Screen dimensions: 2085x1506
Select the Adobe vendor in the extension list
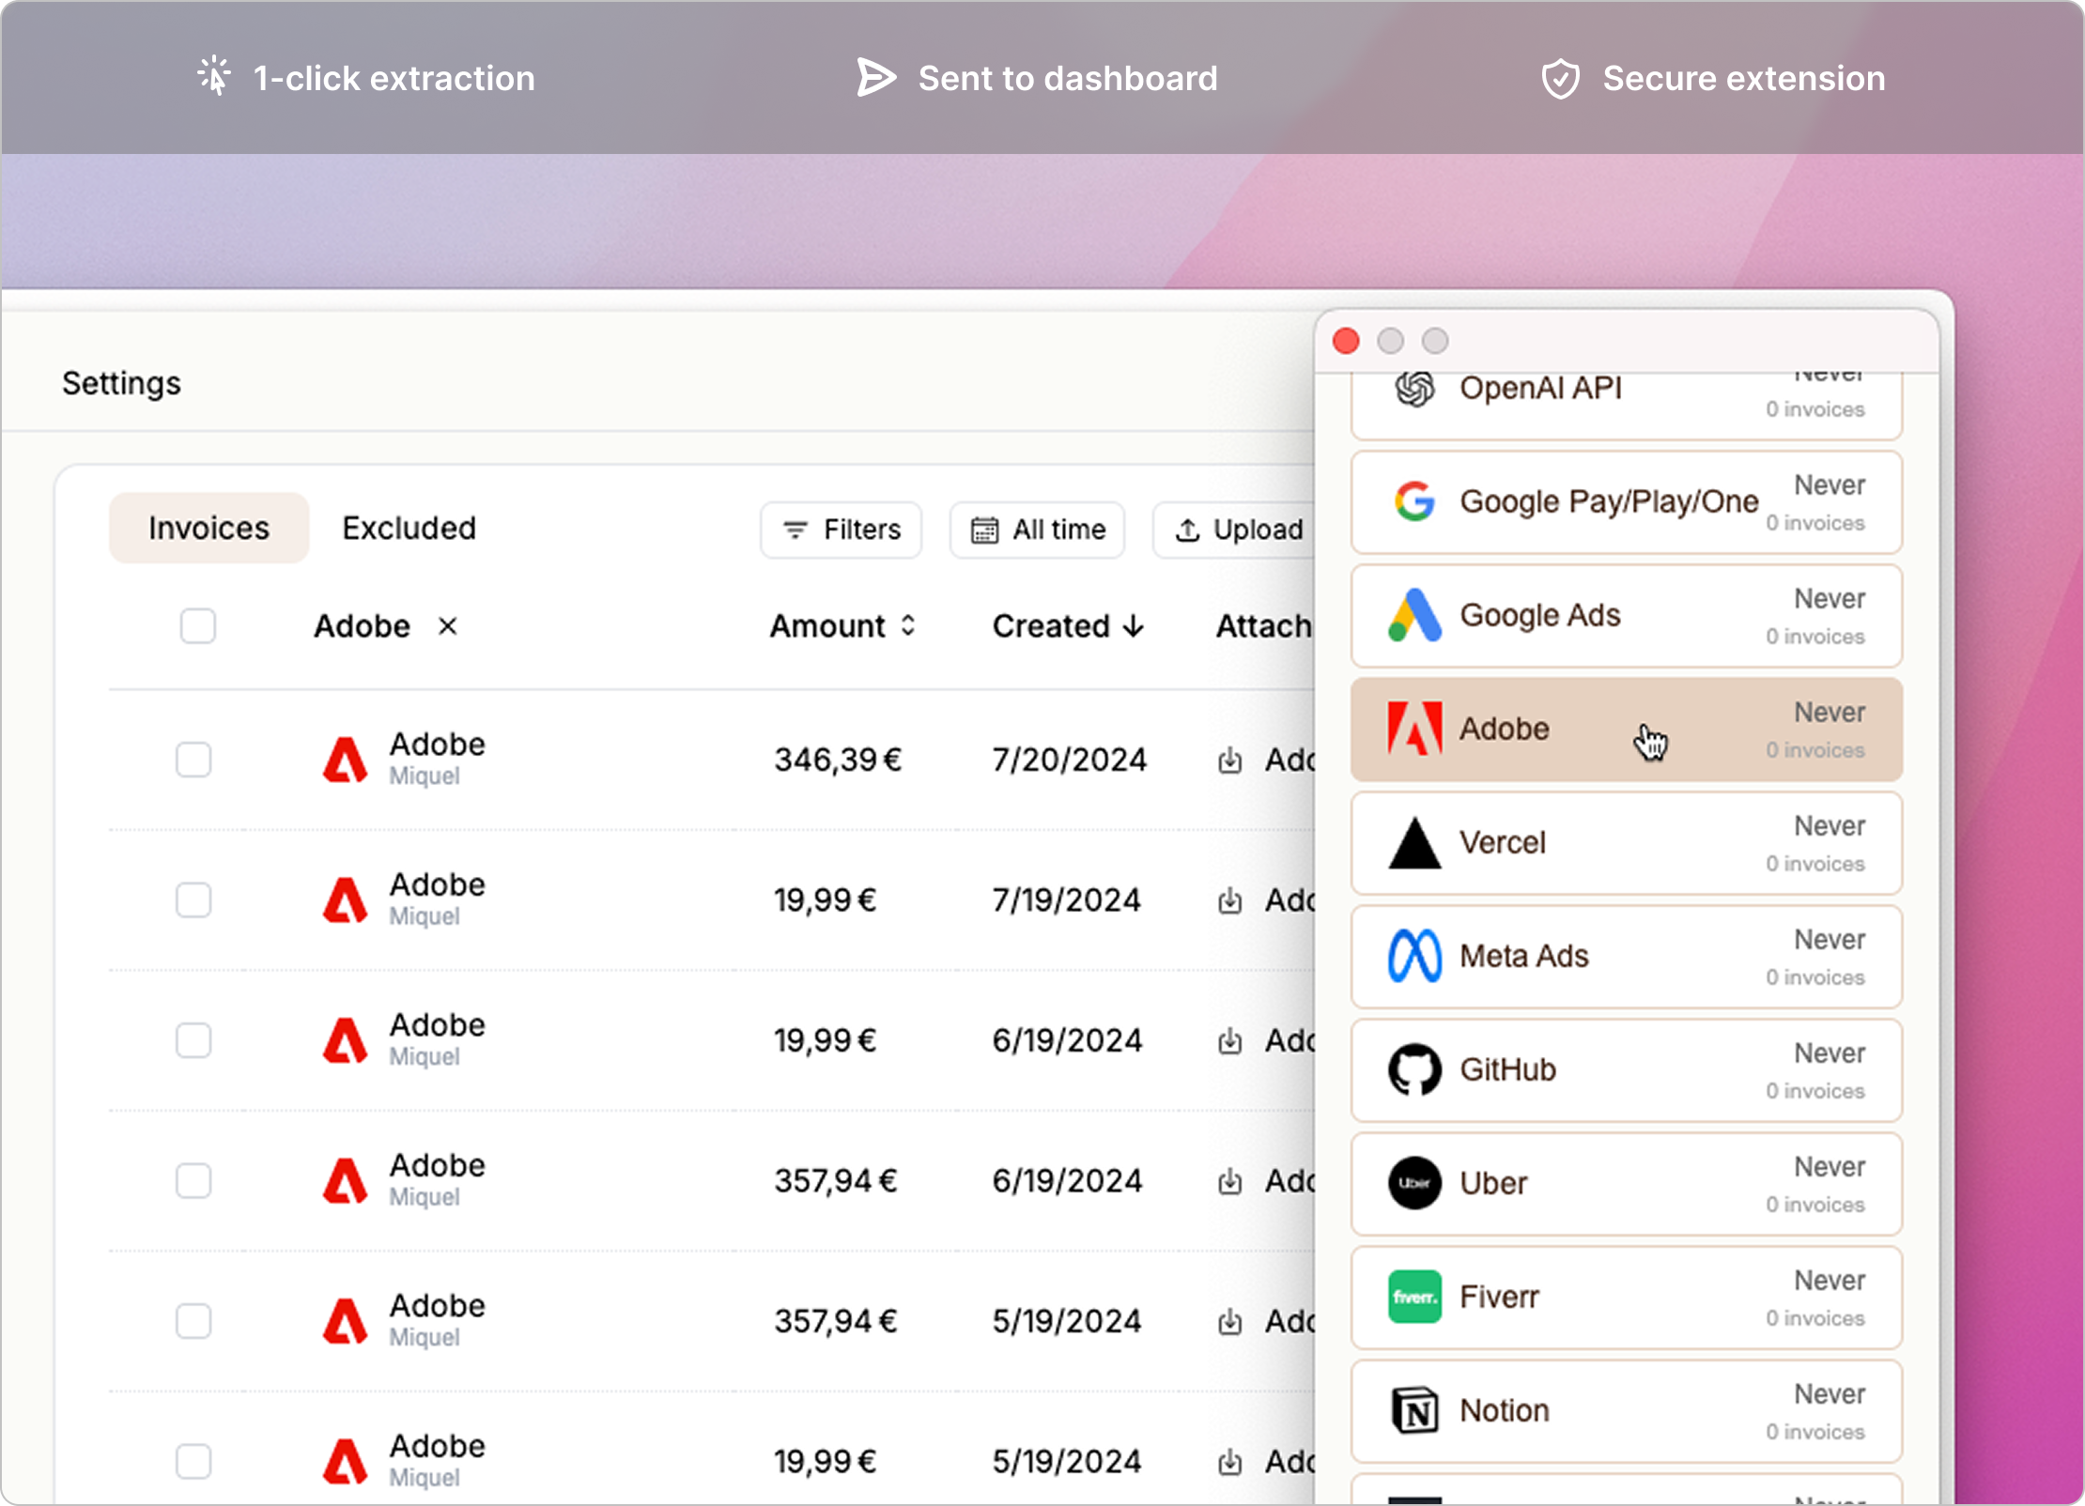pos(1597,729)
